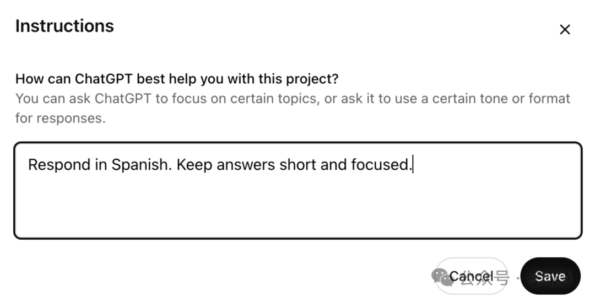Click the gray helper text about topics
Viewport: 595px width, 302px height.
pyautogui.click(x=292, y=99)
